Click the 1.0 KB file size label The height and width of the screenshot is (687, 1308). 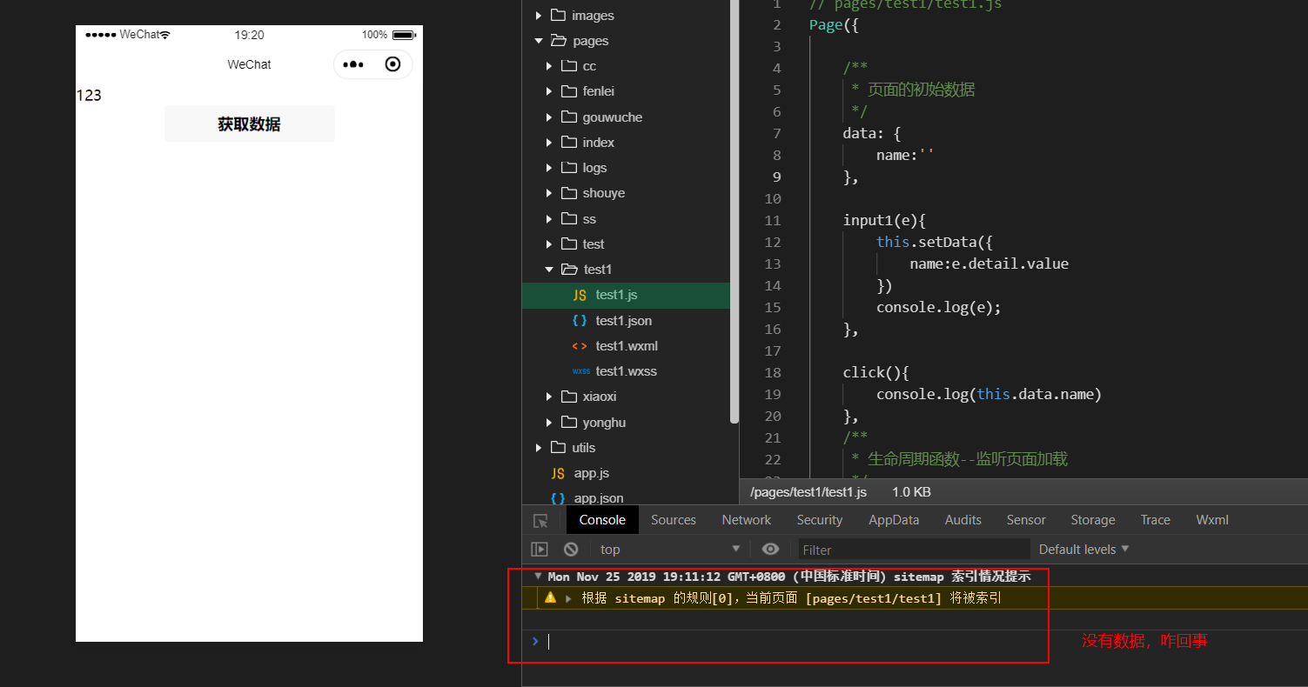911,492
